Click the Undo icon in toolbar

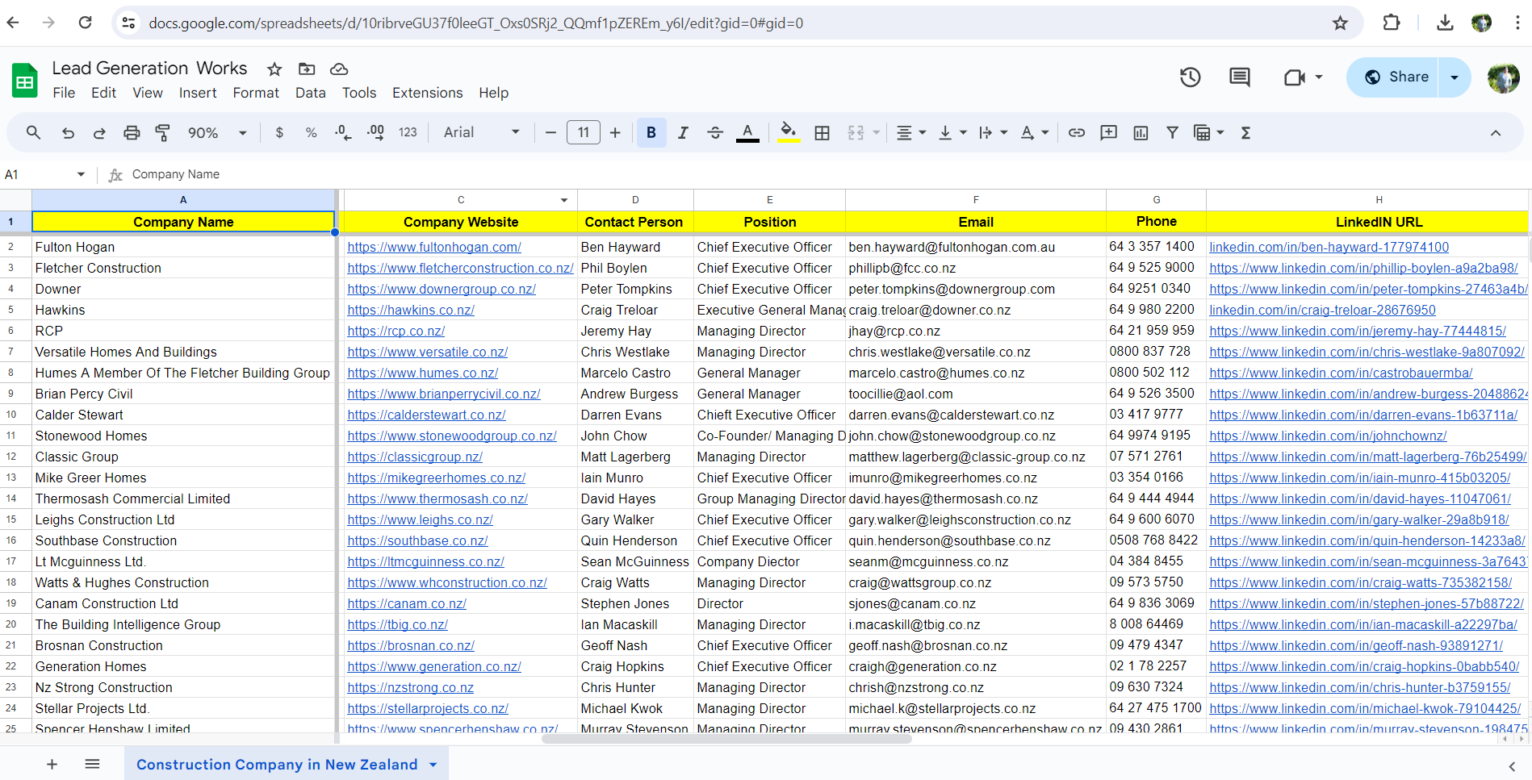click(68, 133)
